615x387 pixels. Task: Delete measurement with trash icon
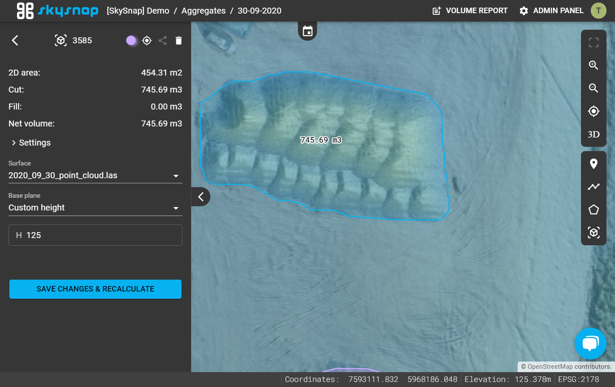point(179,40)
